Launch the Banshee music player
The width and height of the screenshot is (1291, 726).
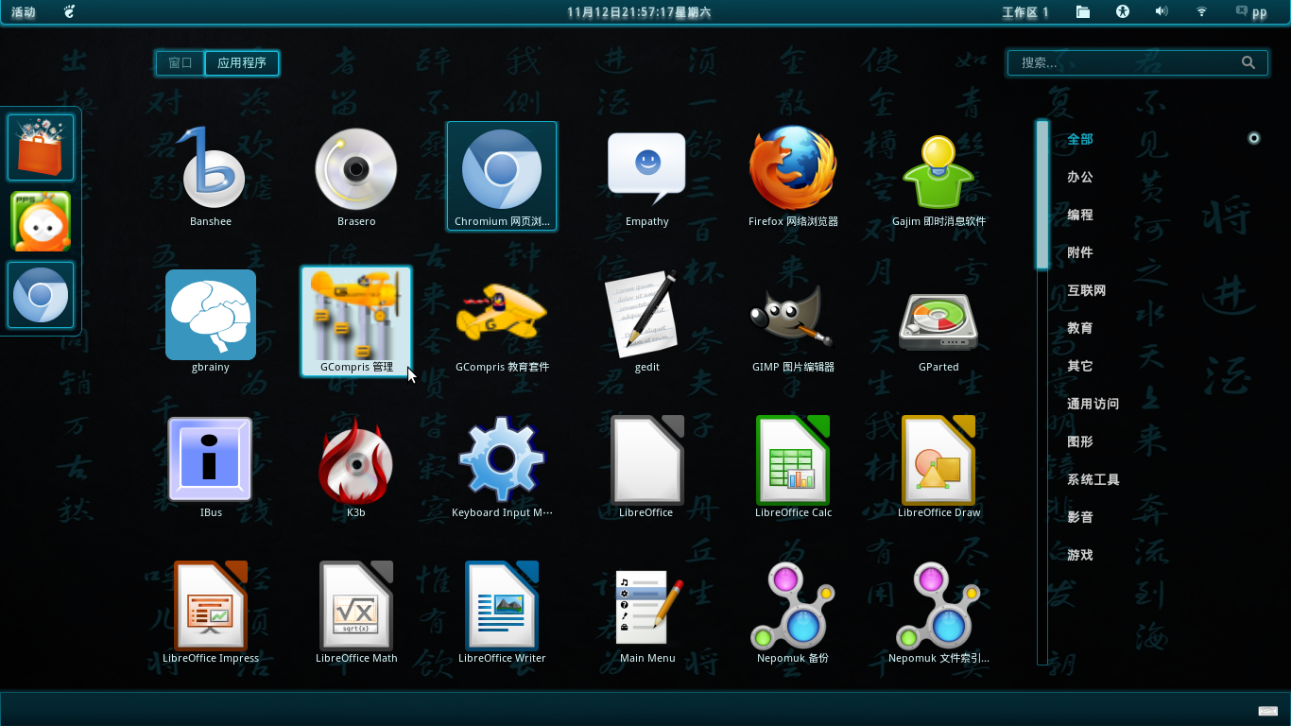click(211, 176)
